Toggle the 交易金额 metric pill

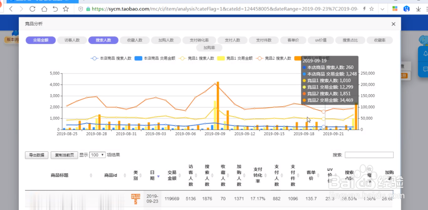coord(41,40)
